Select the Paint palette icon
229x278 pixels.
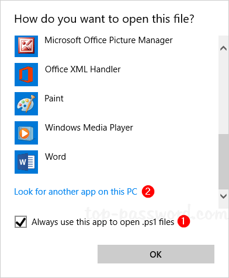(26, 104)
